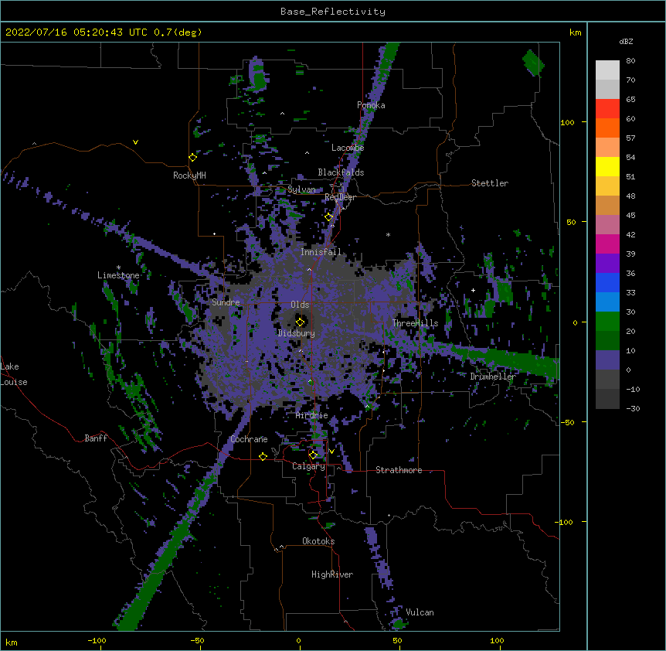The image size is (666, 651).
Task: Click the 80 value on the dBZ scale
Action: (x=630, y=61)
